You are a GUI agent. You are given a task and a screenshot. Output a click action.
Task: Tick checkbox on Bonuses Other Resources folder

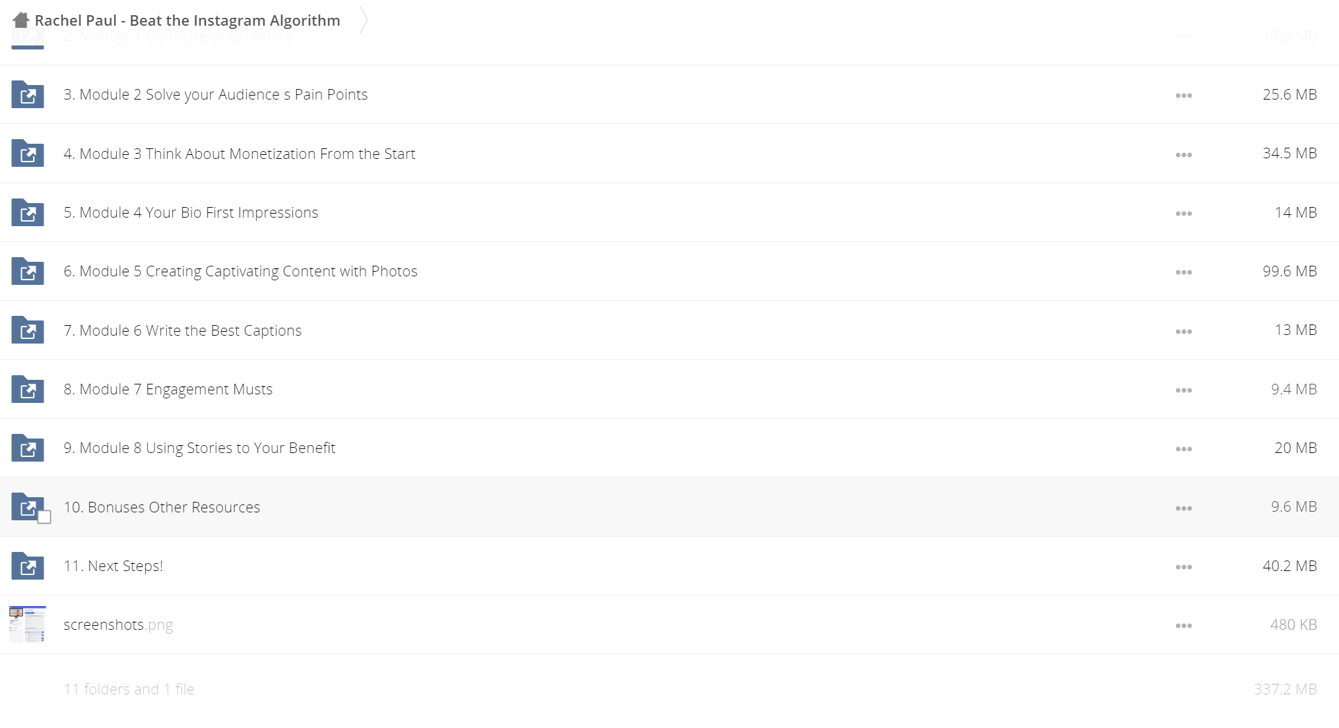pyautogui.click(x=44, y=517)
